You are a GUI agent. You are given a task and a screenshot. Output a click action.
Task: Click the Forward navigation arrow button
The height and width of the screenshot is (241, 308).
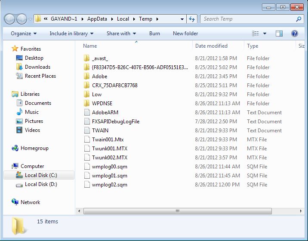(x=22, y=19)
